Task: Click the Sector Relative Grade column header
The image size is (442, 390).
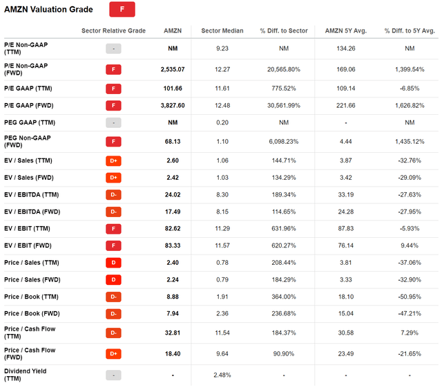Action: 113,30
